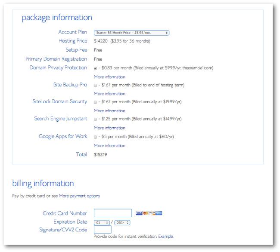The width and height of the screenshot is (280, 252).
Task: Click the Expiration Date label
Action: [x=70, y=222]
